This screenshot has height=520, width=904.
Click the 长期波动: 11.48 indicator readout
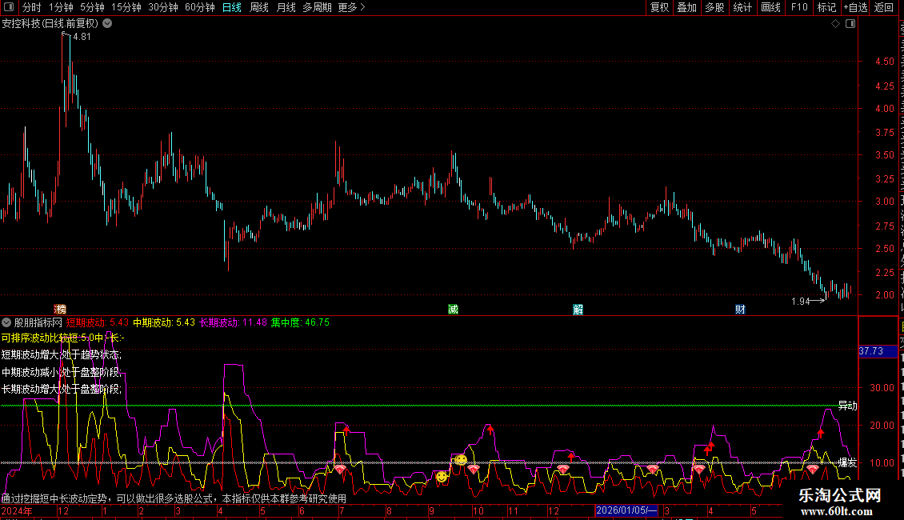pos(233,322)
